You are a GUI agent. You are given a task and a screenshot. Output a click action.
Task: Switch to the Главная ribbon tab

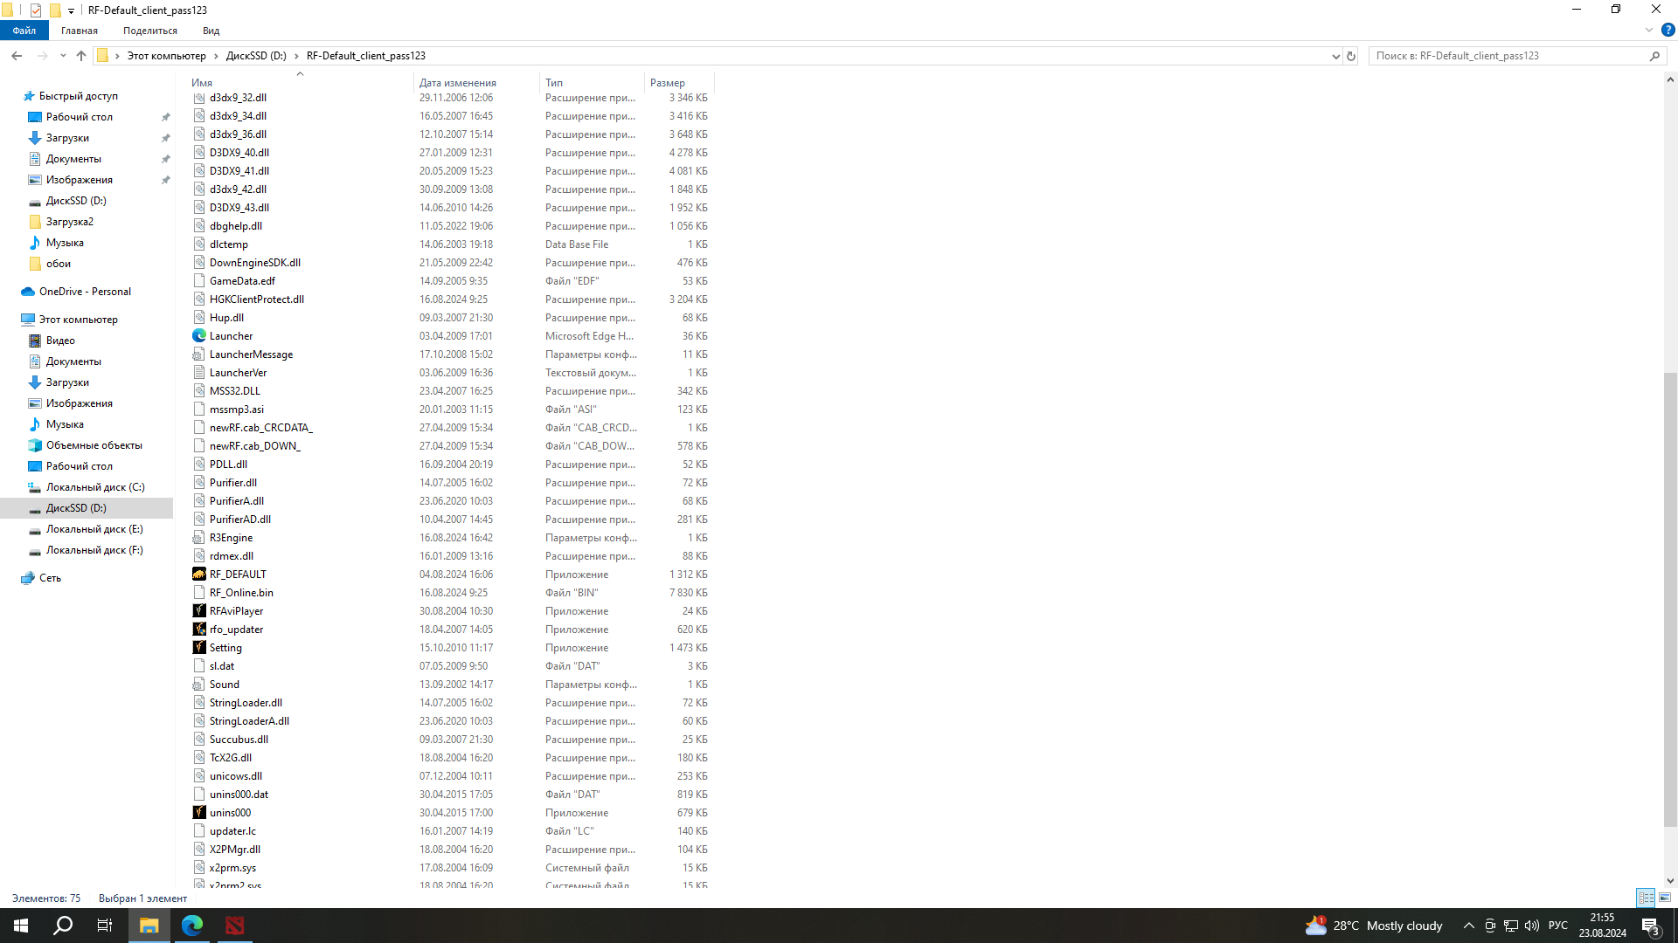pos(80,31)
